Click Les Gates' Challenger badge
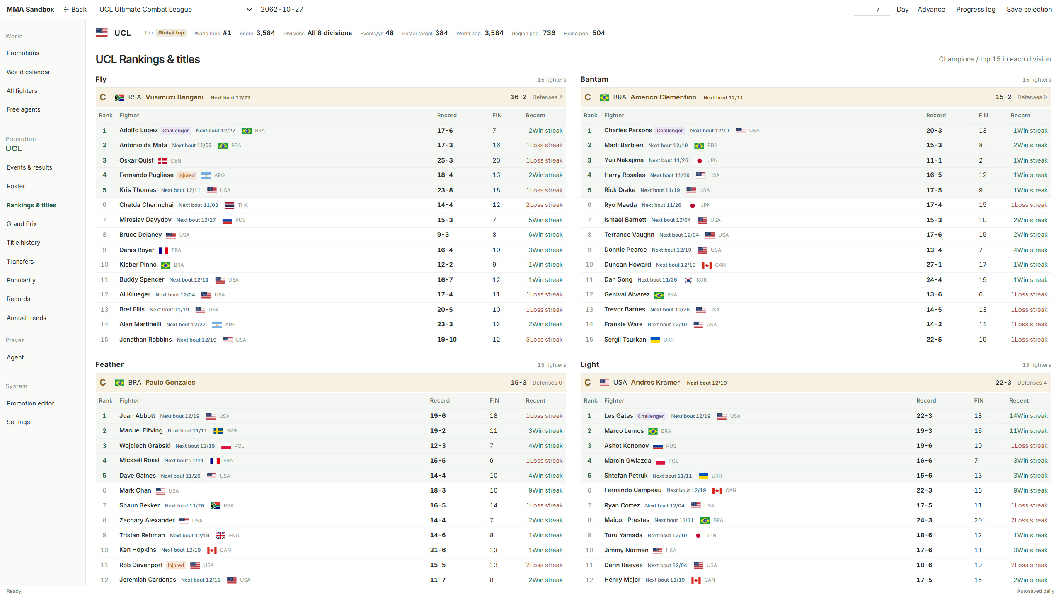Viewport: 1061px width, 597px height. pyautogui.click(x=651, y=416)
